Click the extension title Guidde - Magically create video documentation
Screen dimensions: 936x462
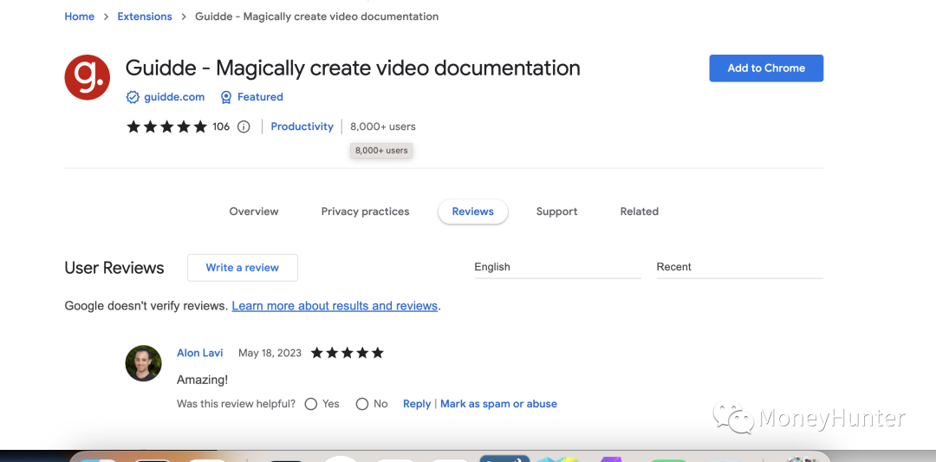(353, 68)
